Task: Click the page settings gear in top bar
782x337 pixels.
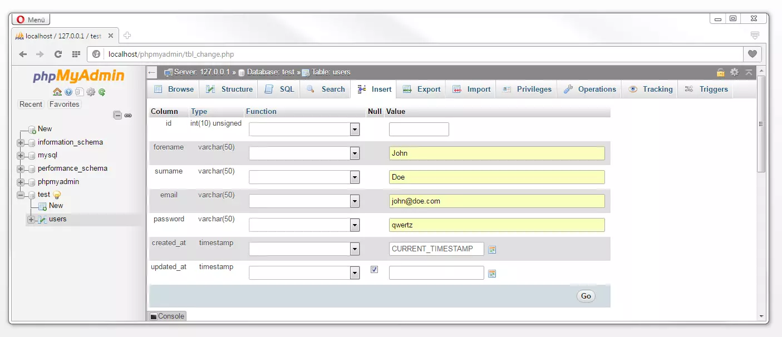Action: point(734,72)
